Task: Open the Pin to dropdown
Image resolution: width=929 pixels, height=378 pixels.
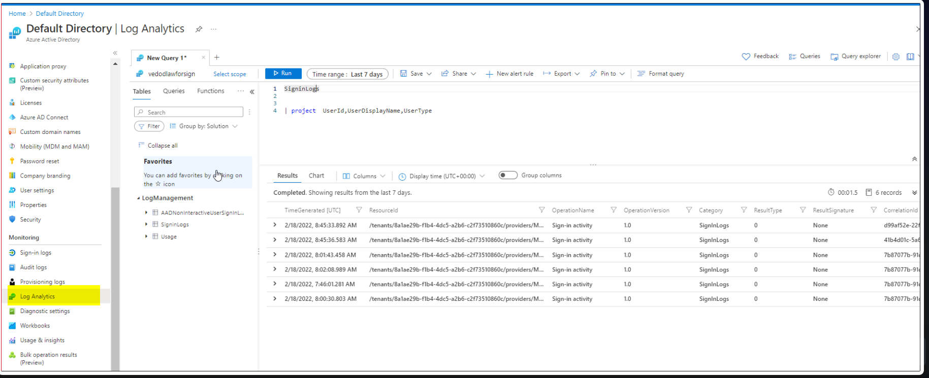Action: coord(607,74)
